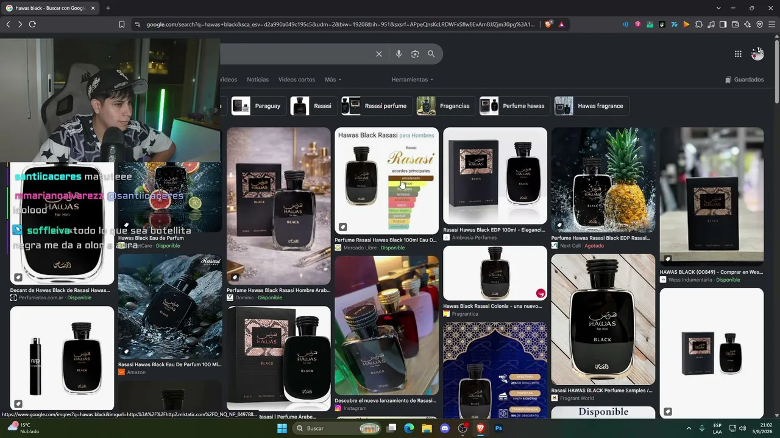The image size is (780, 438).
Task: Show hidden system tray icons
Action: tap(689, 428)
